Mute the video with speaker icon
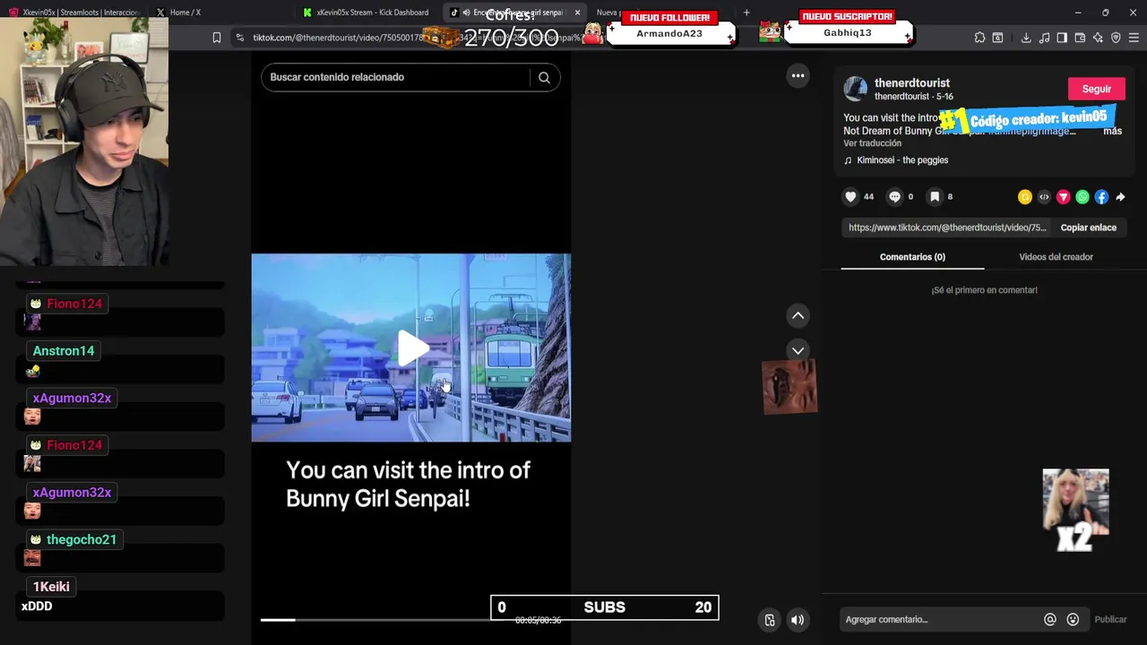 pos(798,620)
